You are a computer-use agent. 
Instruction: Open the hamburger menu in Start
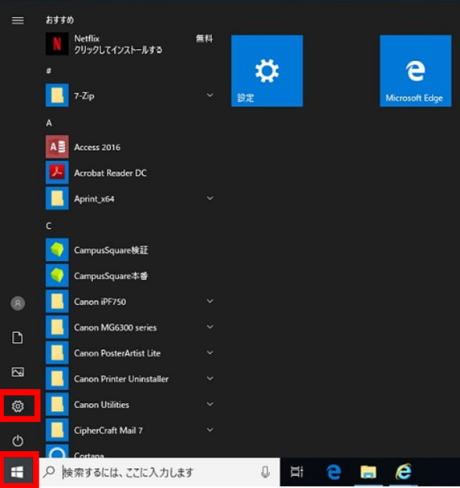(18, 21)
